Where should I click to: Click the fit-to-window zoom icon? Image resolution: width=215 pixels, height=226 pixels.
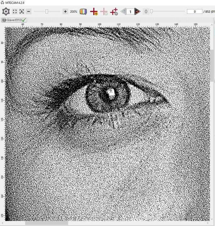[15, 12]
